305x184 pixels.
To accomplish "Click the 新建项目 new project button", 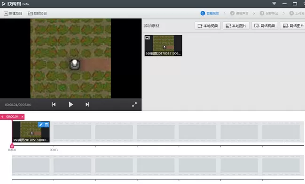I will [13, 14].
